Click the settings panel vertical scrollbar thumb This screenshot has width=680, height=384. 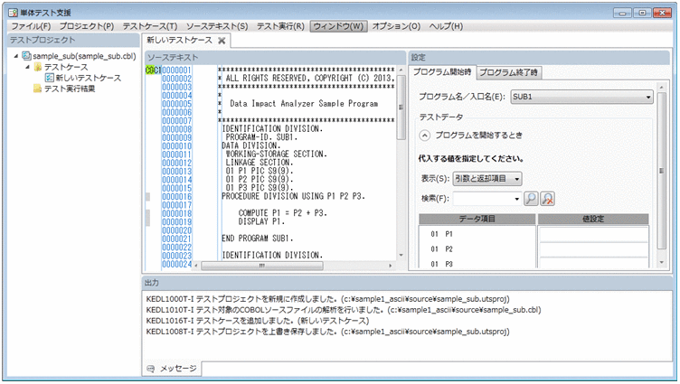click(x=661, y=171)
